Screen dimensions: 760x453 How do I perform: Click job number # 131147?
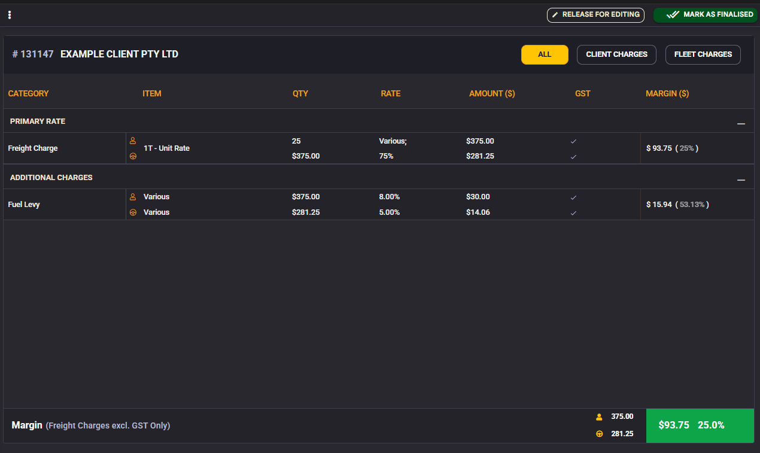[x=33, y=54]
